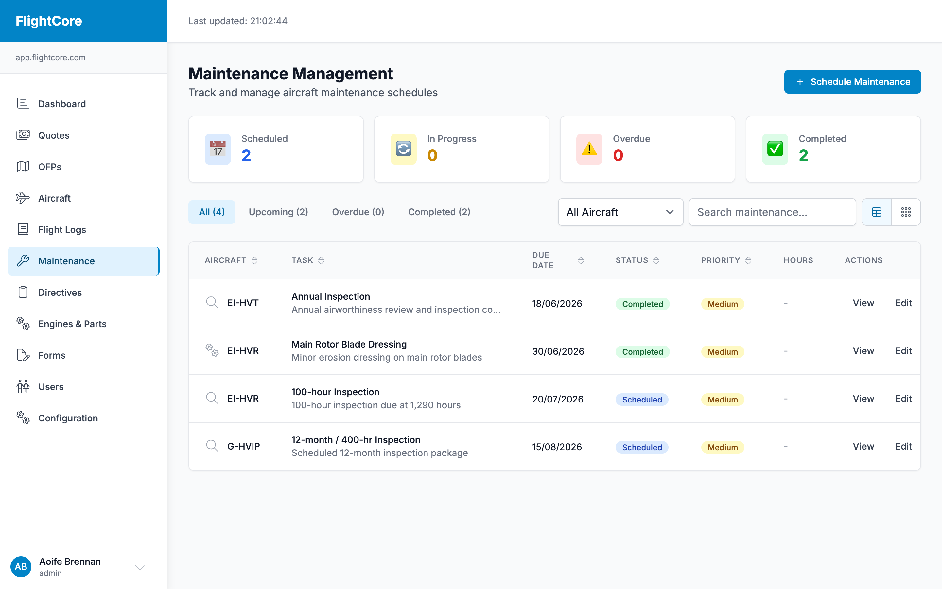Click the OFPs map icon

pos(23,167)
